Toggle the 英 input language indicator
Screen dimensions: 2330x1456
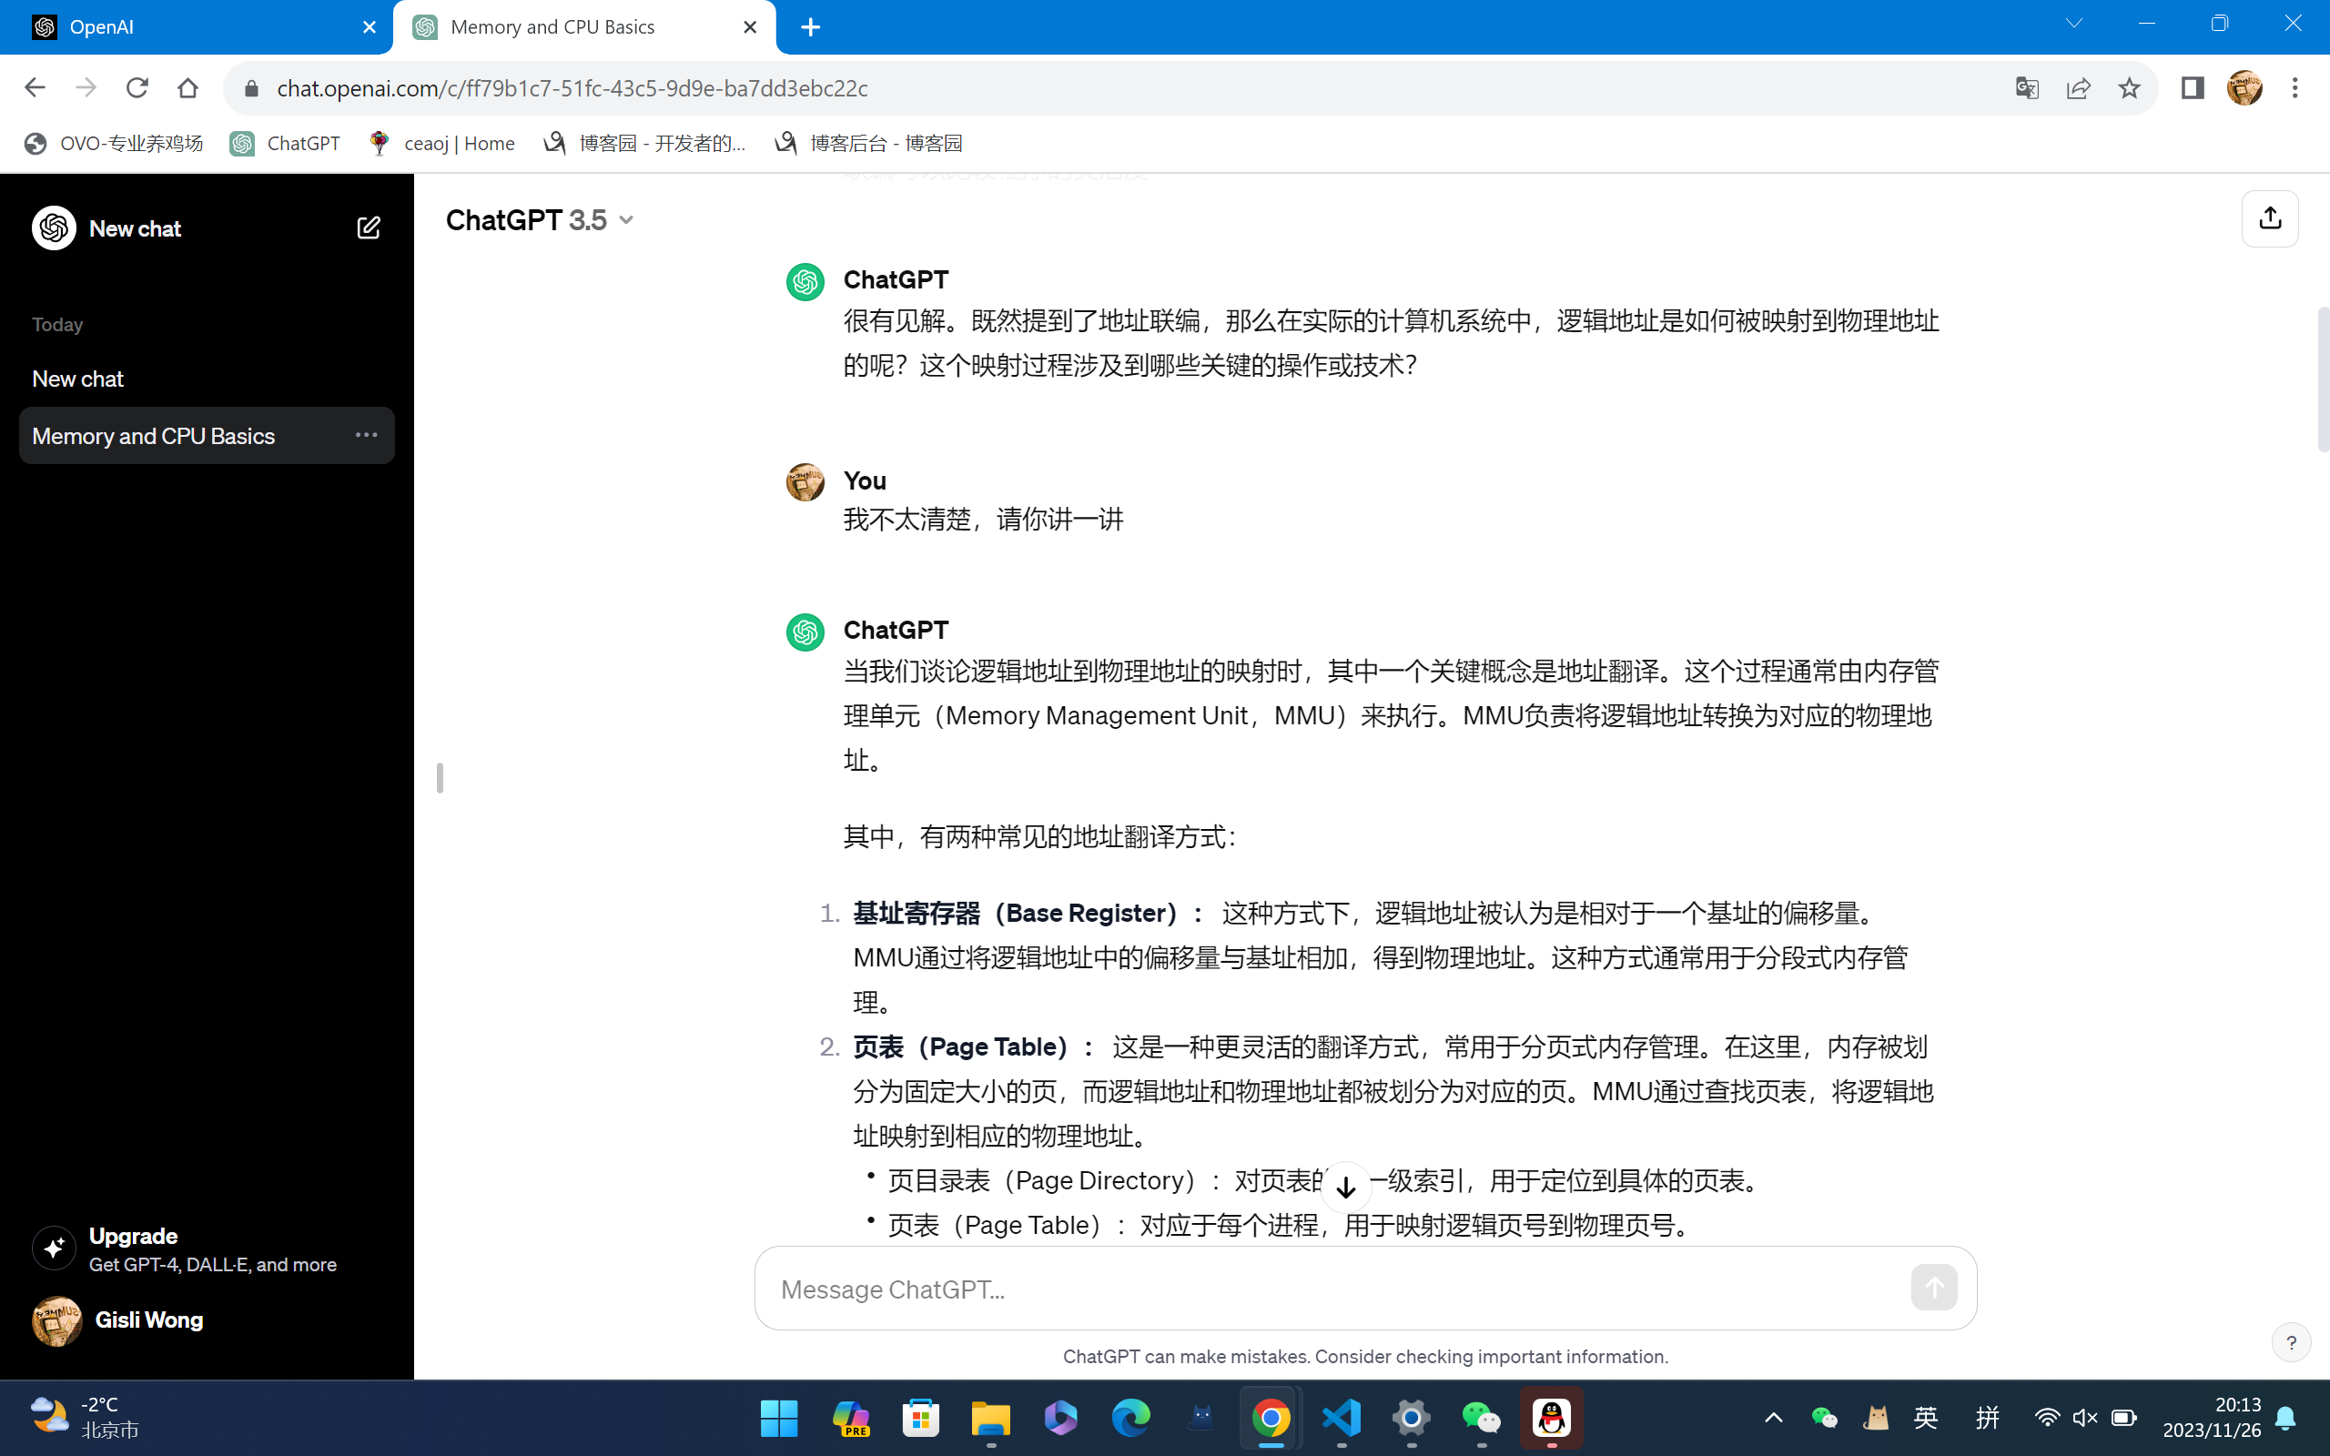click(x=1926, y=1418)
